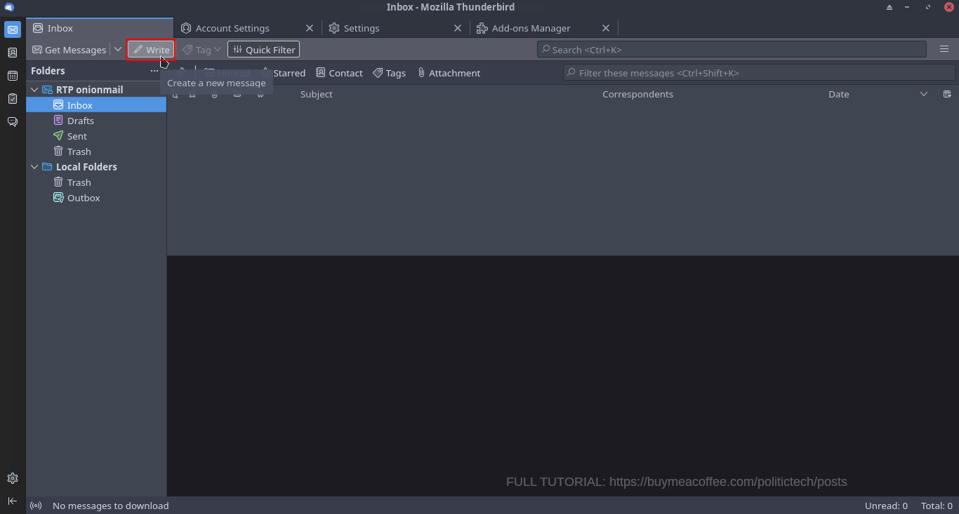Click the Date column sort arrow
Screen dimensions: 959x514
point(924,94)
